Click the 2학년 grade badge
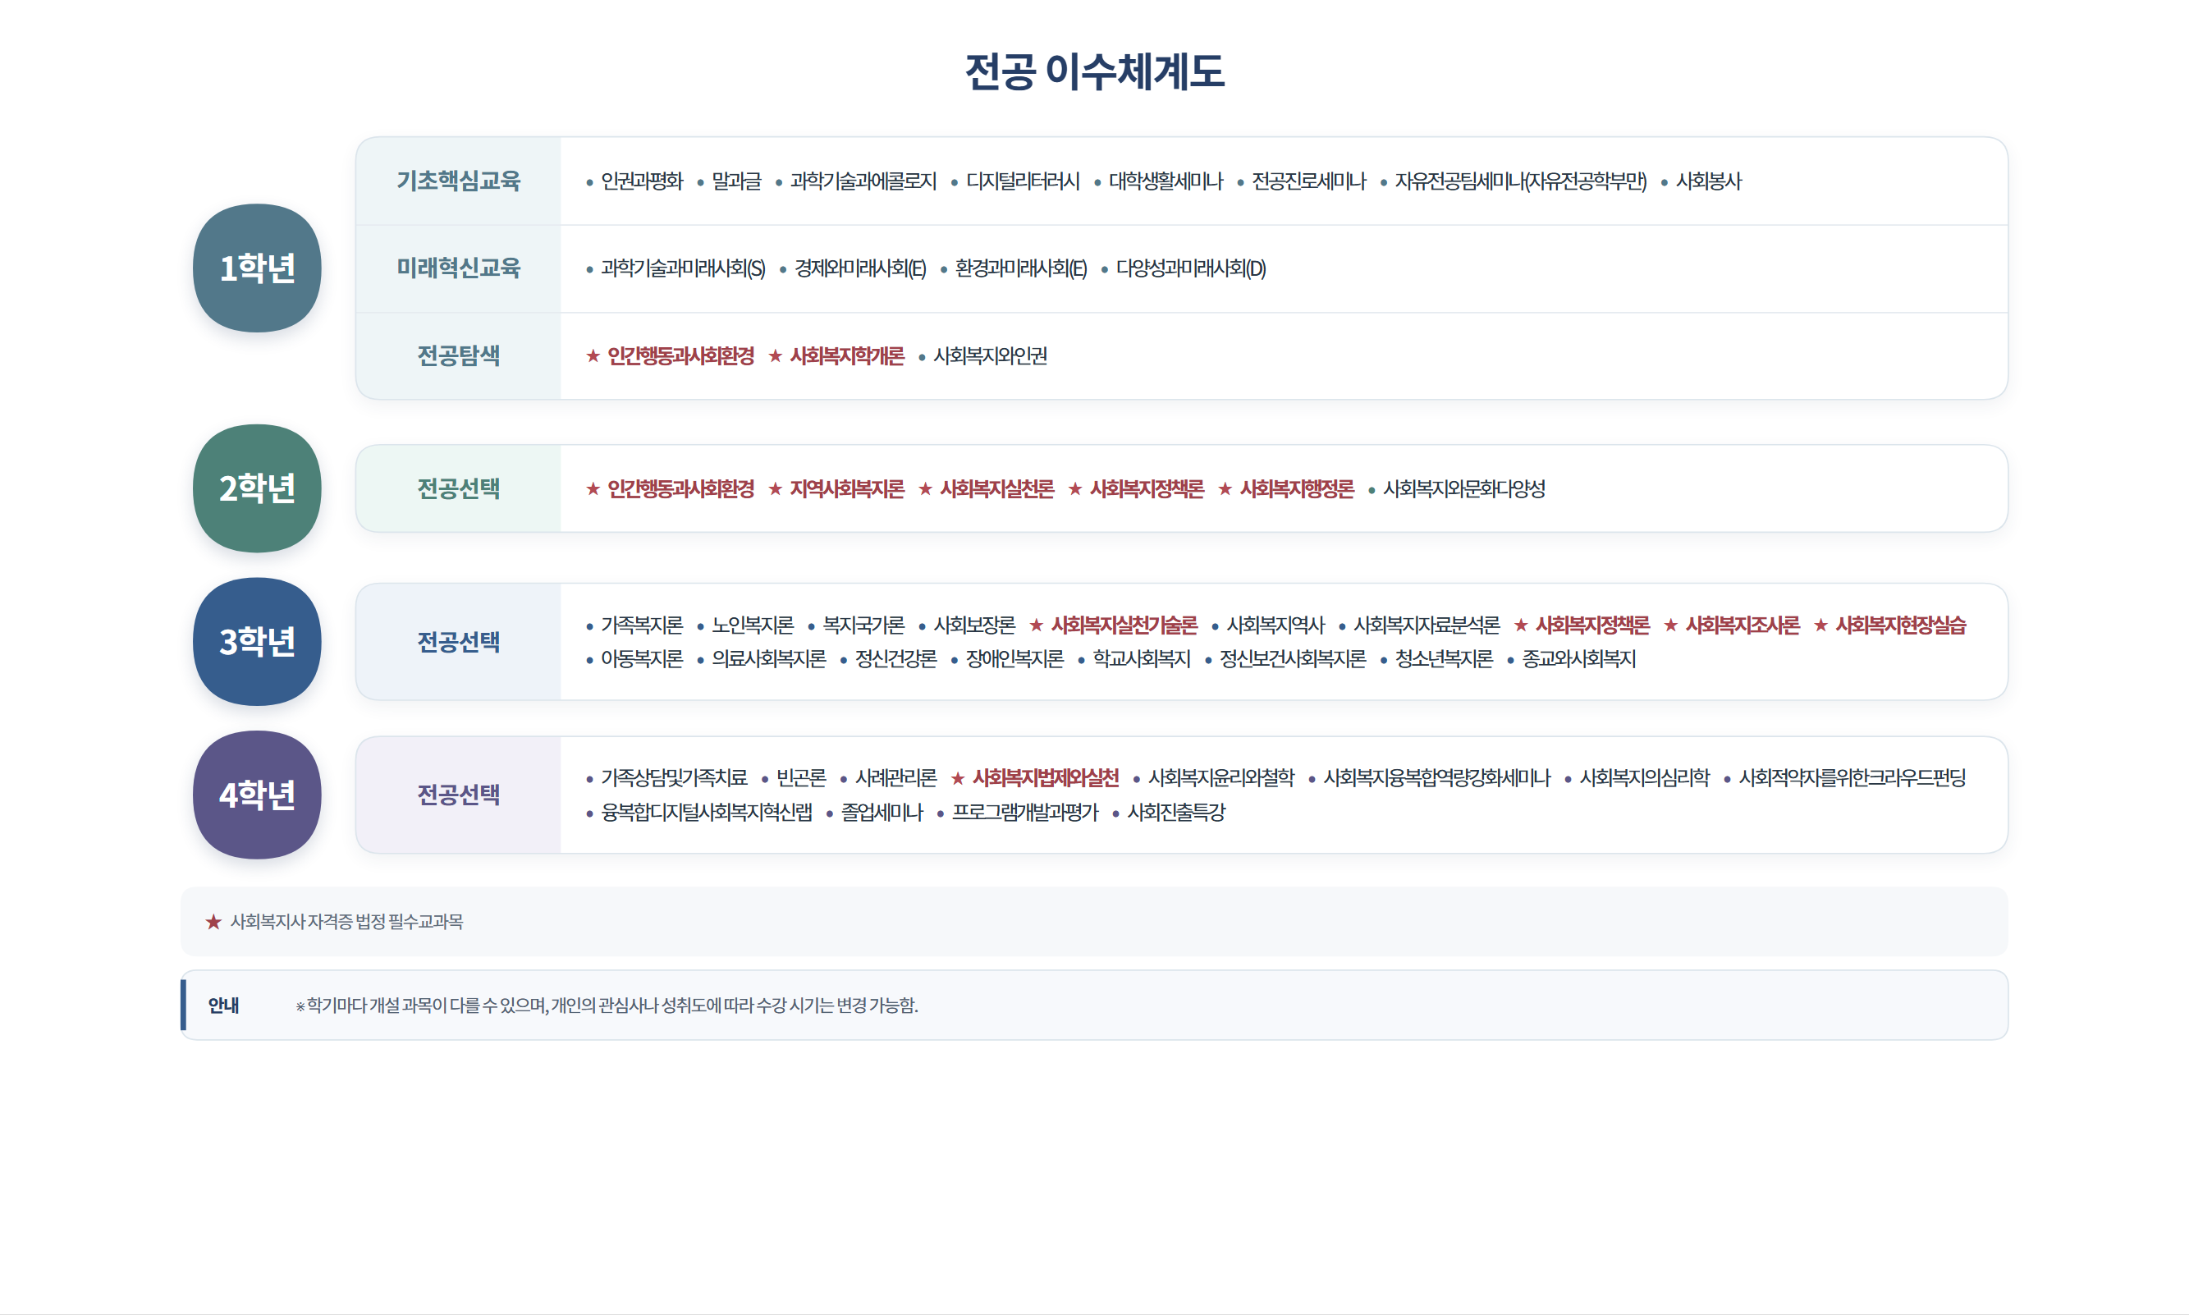 (x=257, y=488)
